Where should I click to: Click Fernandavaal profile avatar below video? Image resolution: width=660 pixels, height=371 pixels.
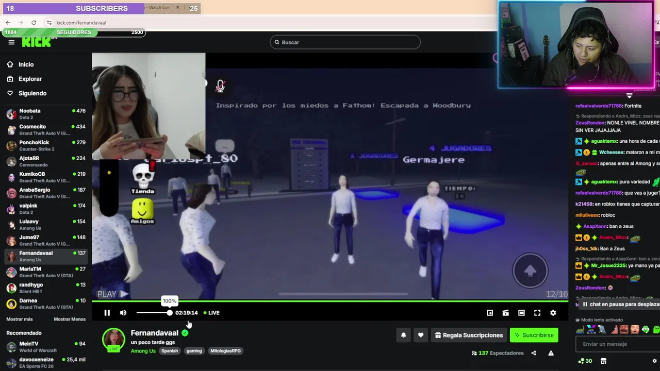click(x=113, y=340)
